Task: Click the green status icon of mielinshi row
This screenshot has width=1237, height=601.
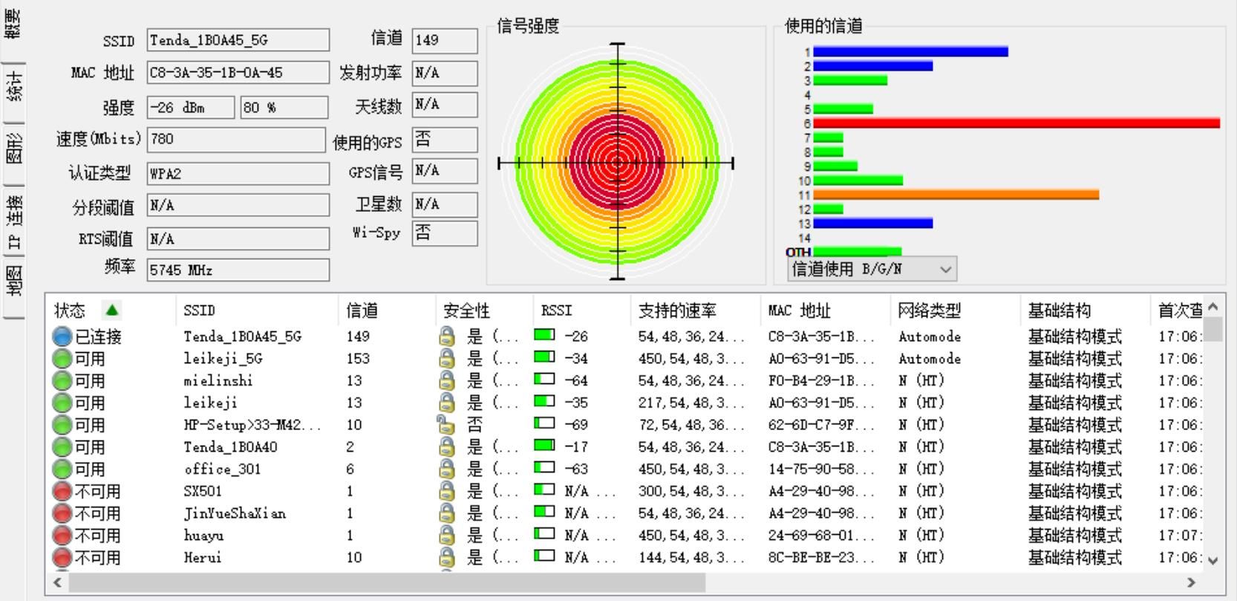Action: pyautogui.click(x=62, y=381)
